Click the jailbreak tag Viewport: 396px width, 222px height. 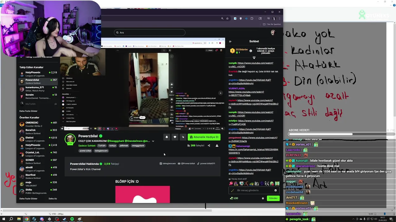point(123,146)
